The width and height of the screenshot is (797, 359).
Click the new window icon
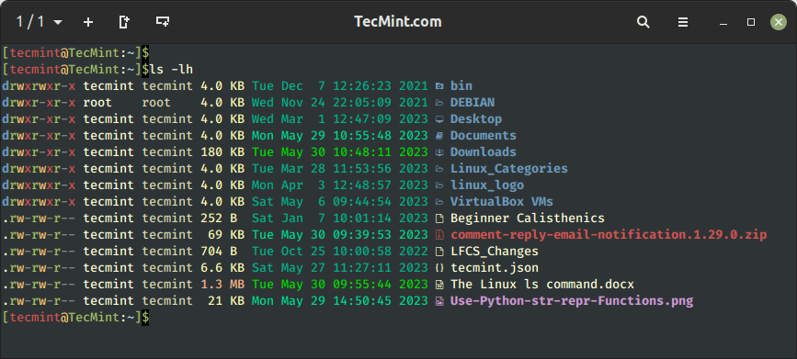pyautogui.click(x=163, y=22)
